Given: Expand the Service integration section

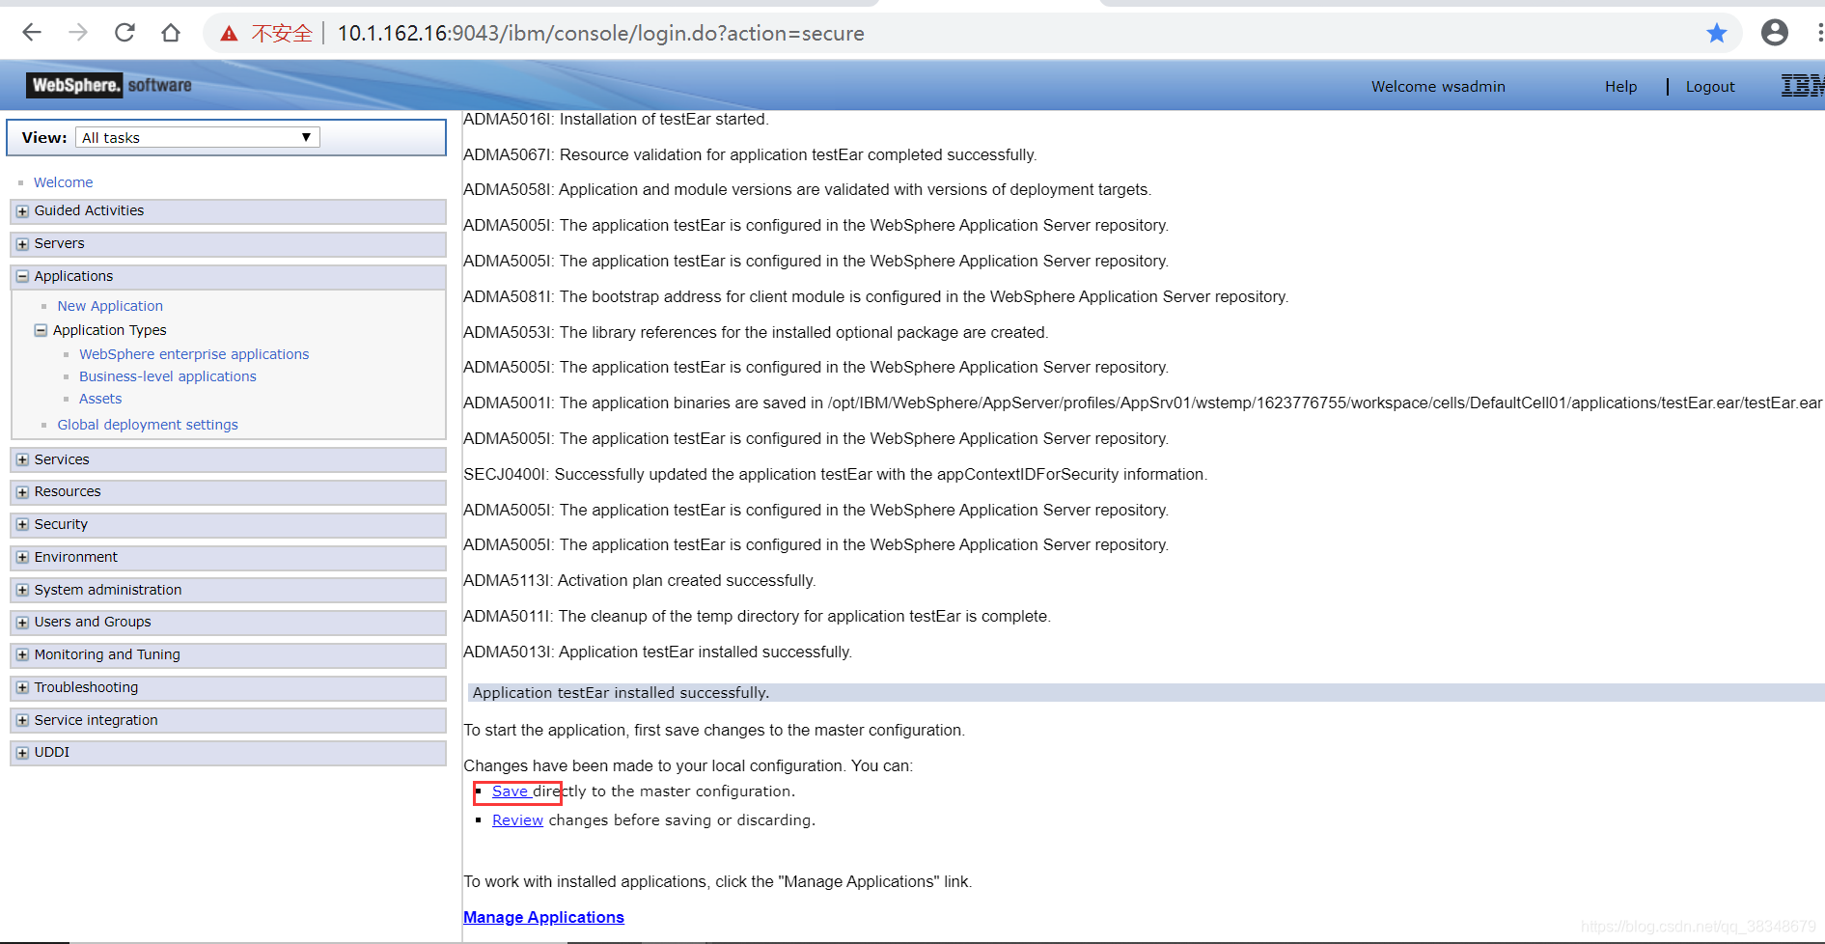Looking at the screenshot, I should (22, 720).
